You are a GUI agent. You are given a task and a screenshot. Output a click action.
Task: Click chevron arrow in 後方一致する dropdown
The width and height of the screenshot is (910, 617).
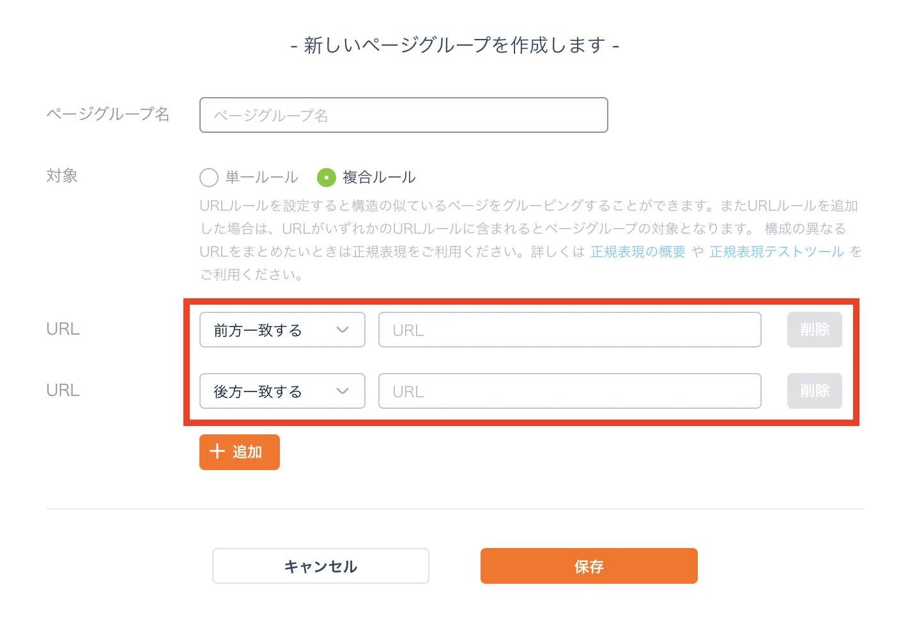(x=343, y=391)
